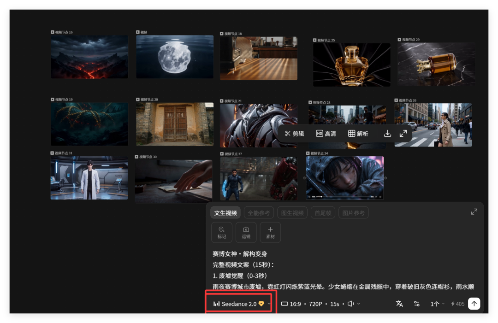
Task: Add assets via the 素材 plus icon
Action: [270, 232]
